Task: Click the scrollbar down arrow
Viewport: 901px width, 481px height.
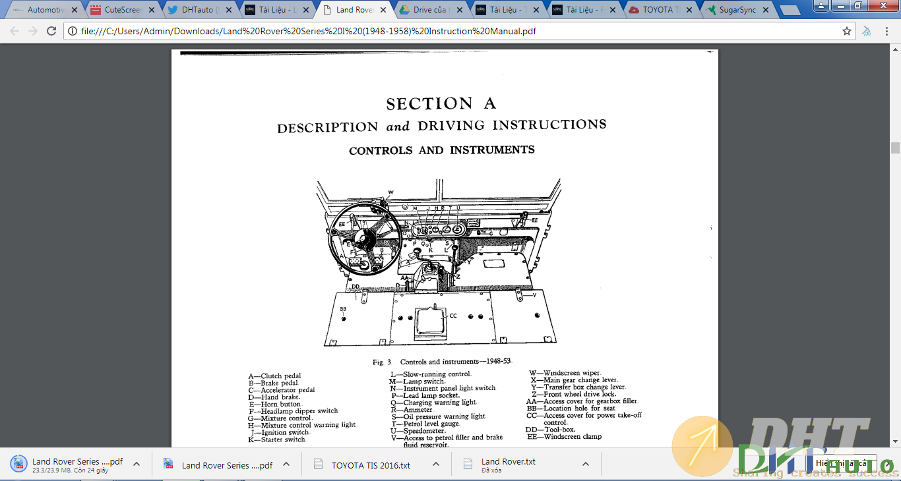Action: pos(895,443)
